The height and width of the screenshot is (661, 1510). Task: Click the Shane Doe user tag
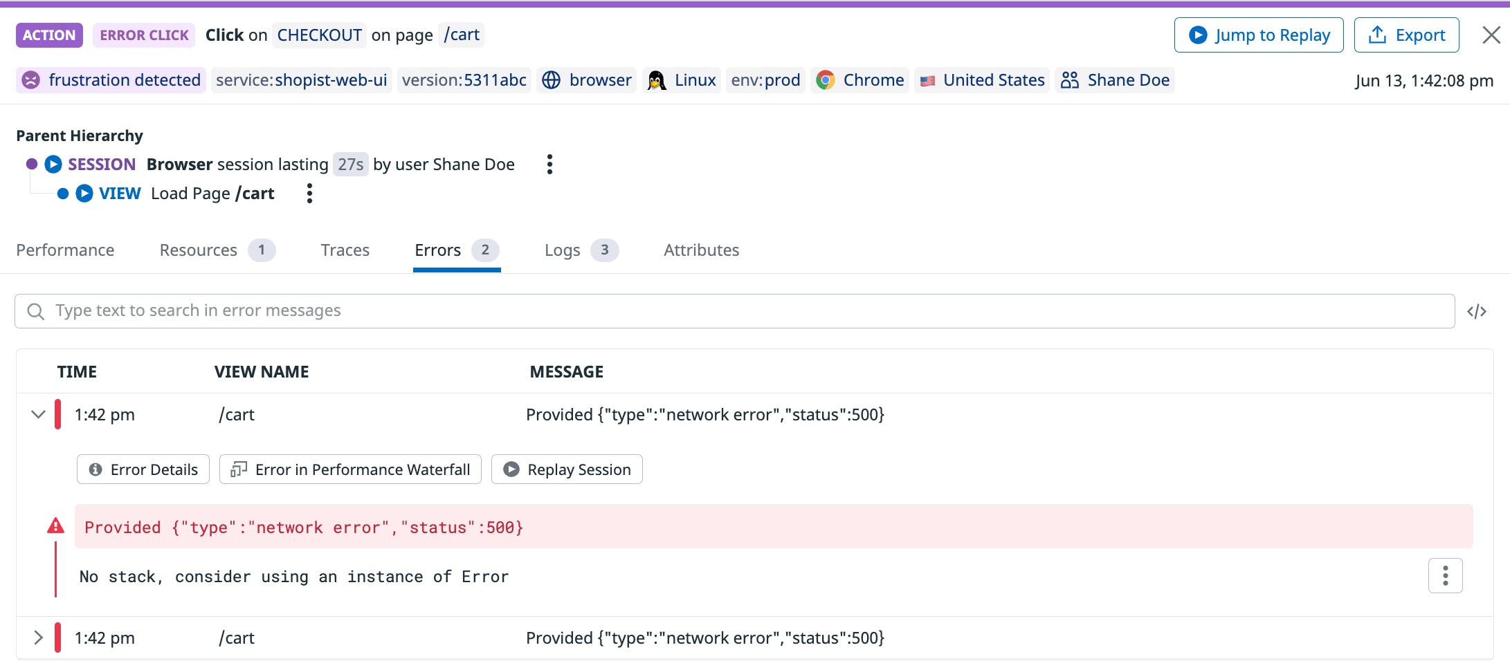tap(1115, 80)
